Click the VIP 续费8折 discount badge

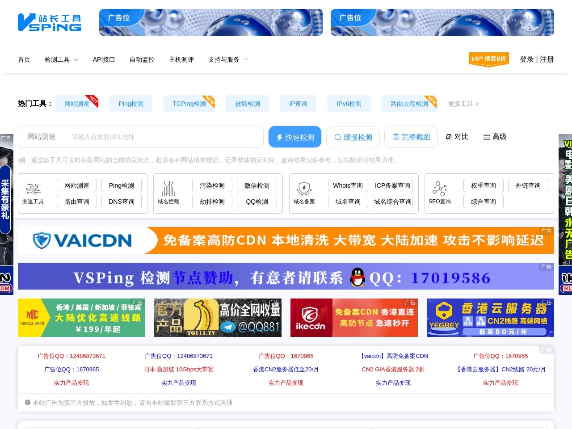pyautogui.click(x=488, y=59)
